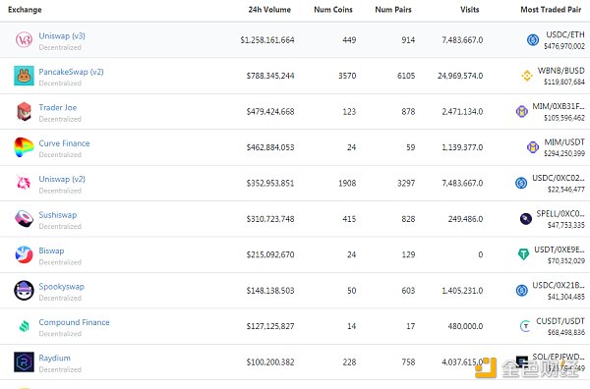
Task: Select Curve Finance visits value 1,139,377.0
Action: click(x=462, y=147)
